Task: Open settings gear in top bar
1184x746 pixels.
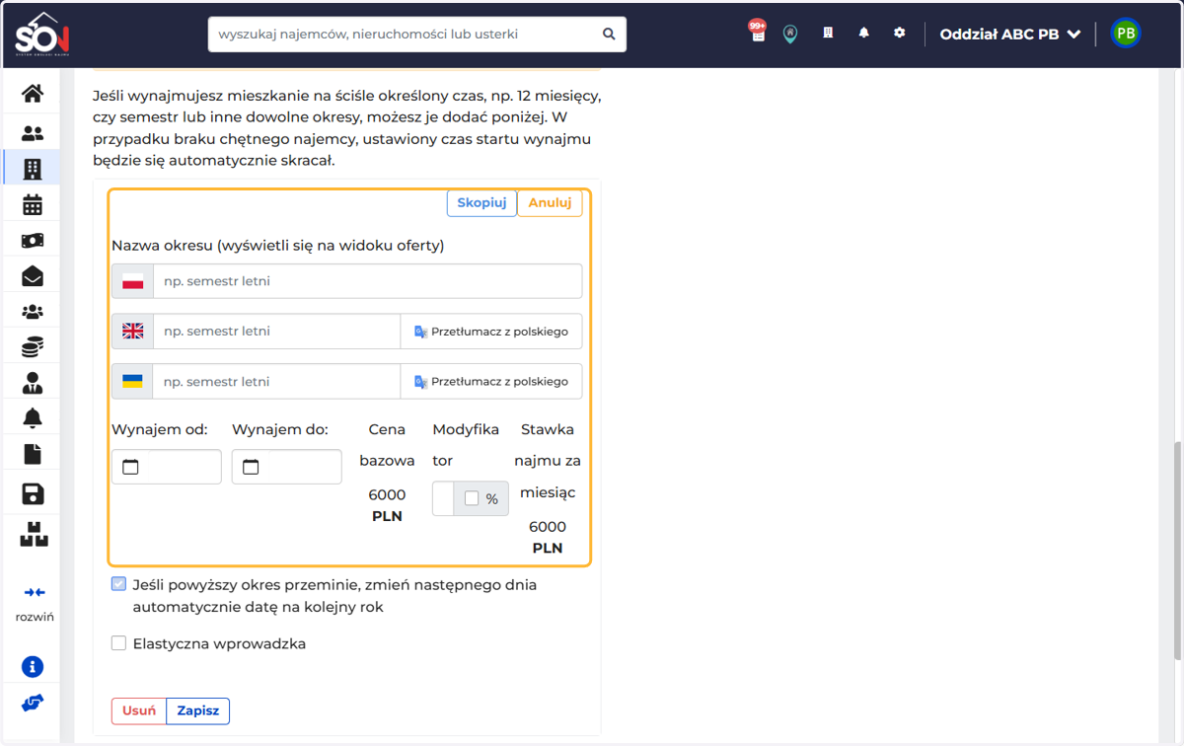Action: click(899, 33)
